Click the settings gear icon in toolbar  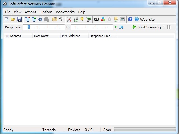[x=109, y=19]
